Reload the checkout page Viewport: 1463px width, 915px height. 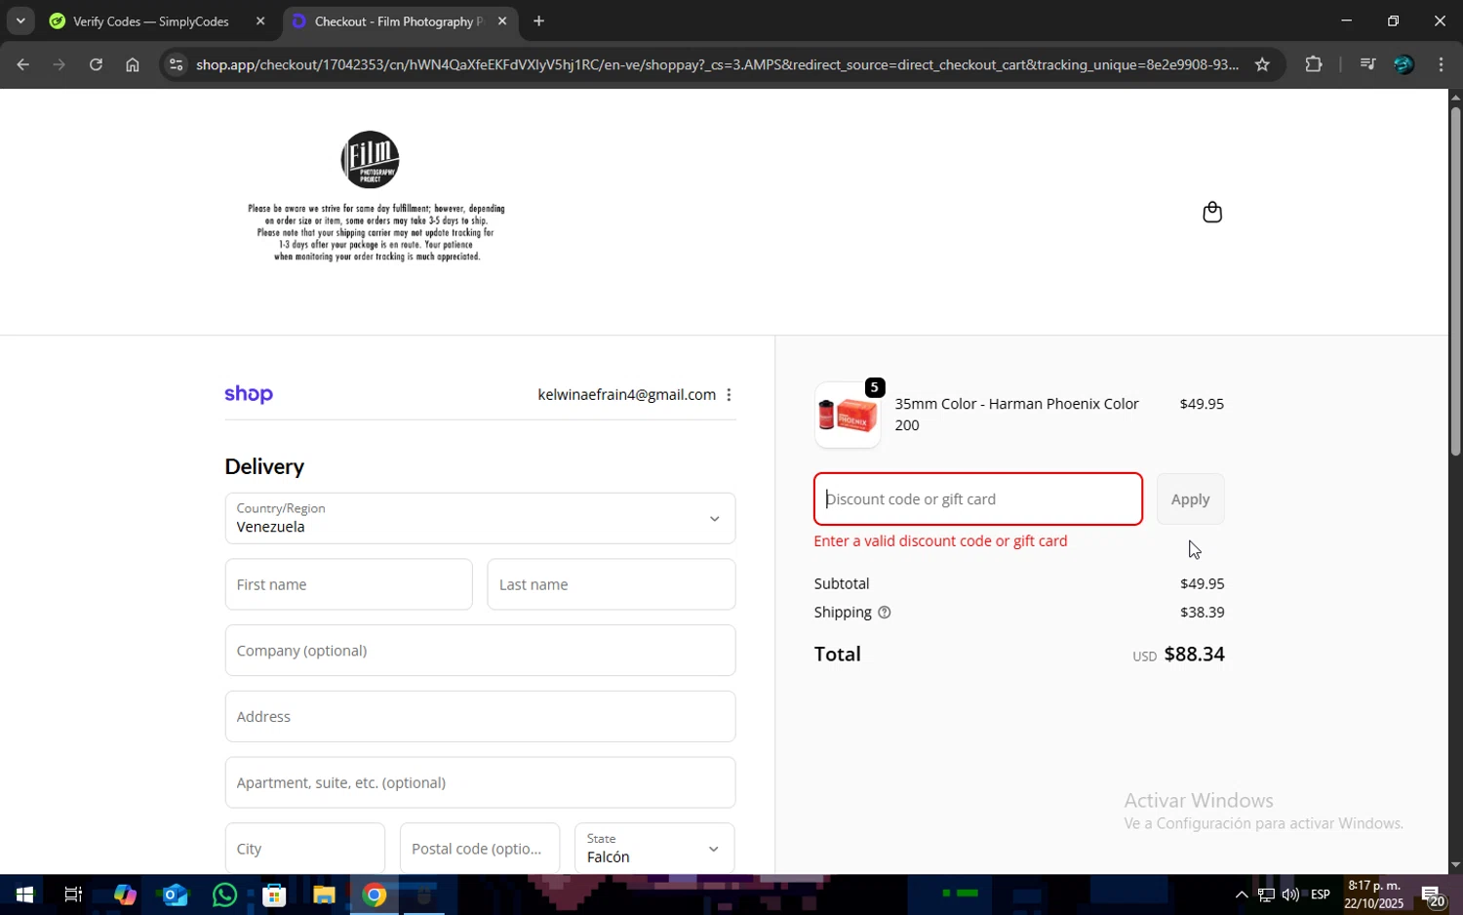point(96,64)
